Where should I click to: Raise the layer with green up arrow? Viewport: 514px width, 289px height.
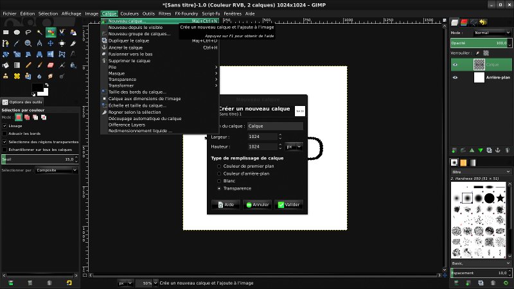[x=472, y=150]
